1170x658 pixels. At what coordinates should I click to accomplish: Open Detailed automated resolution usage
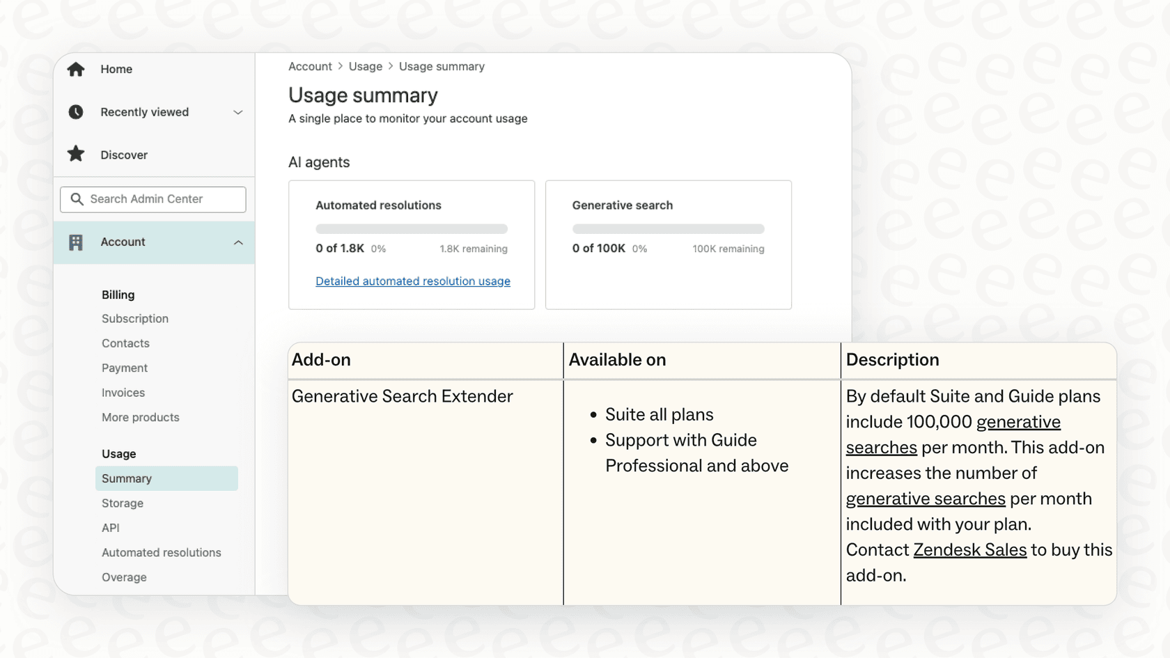tap(412, 281)
